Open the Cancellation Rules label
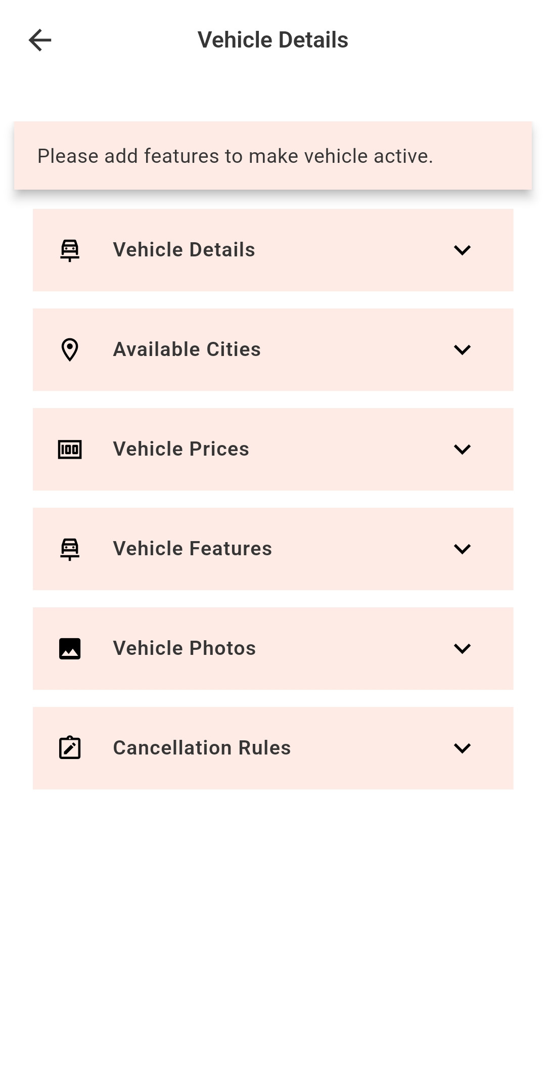The width and height of the screenshot is (546, 1065). click(202, 748)
